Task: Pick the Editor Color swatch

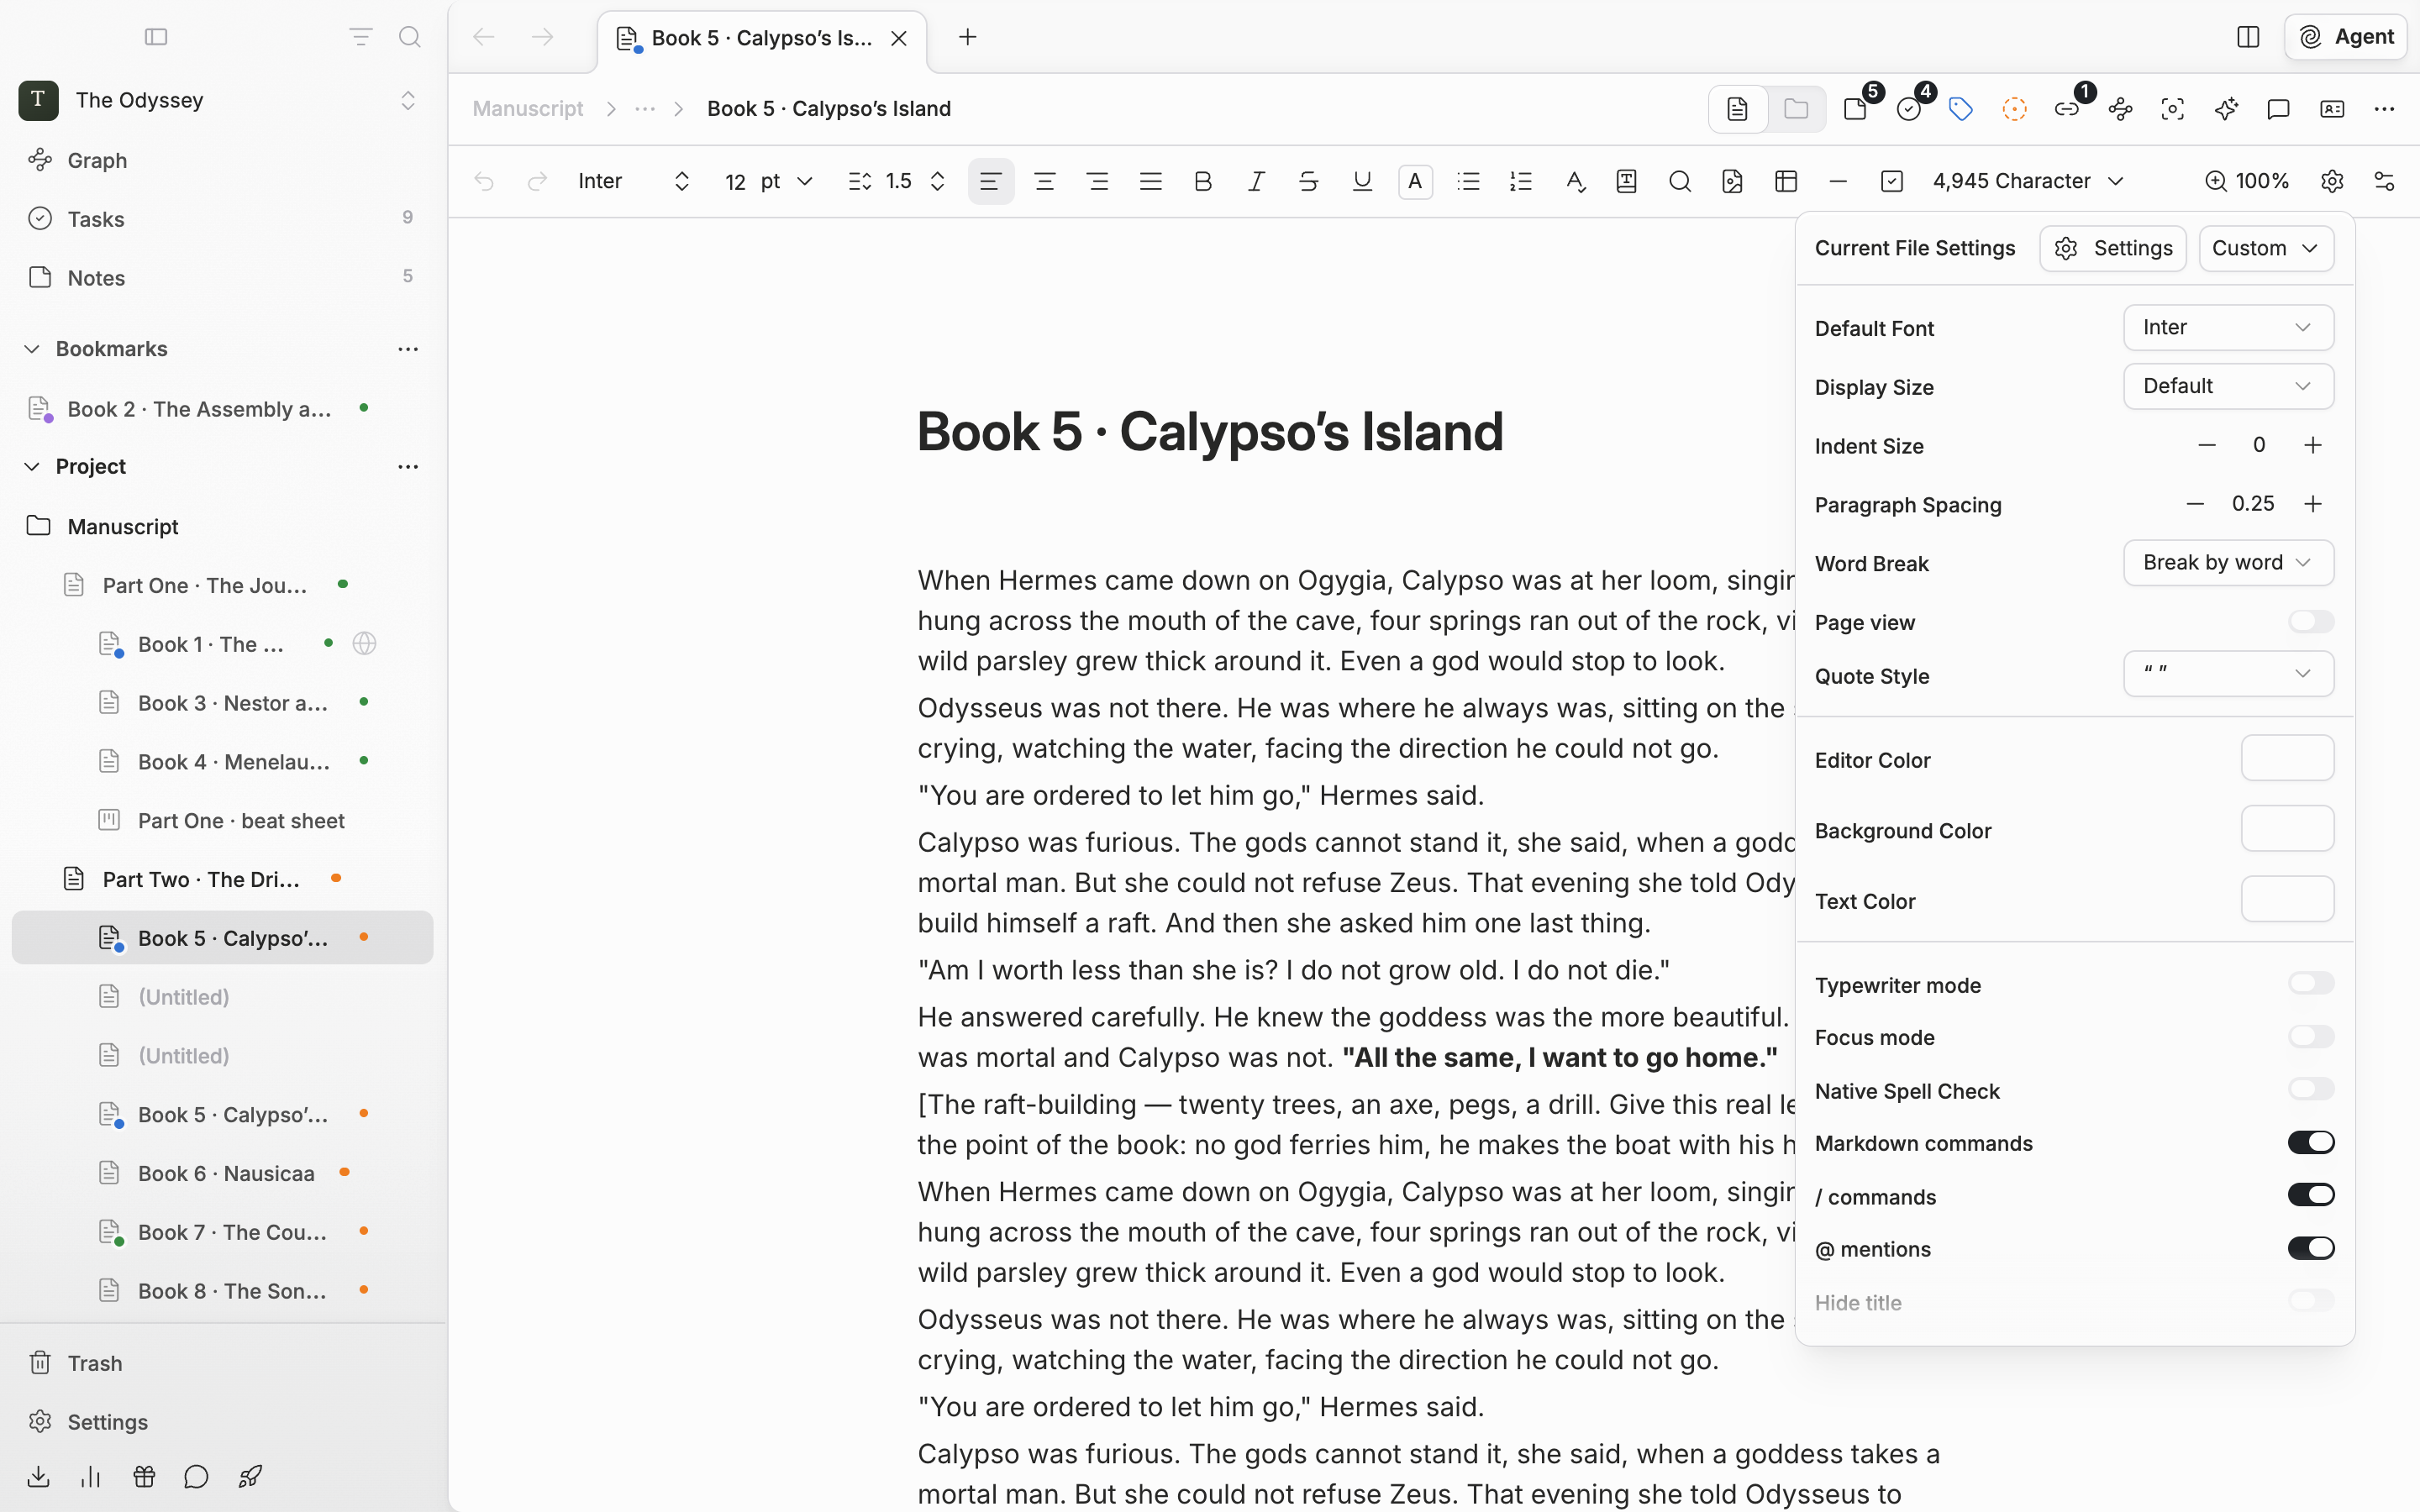Action: click(2287, 758)
